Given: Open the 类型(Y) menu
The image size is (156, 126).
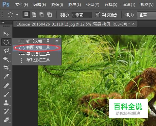Looking at the screenshot, I should point(93,5).
